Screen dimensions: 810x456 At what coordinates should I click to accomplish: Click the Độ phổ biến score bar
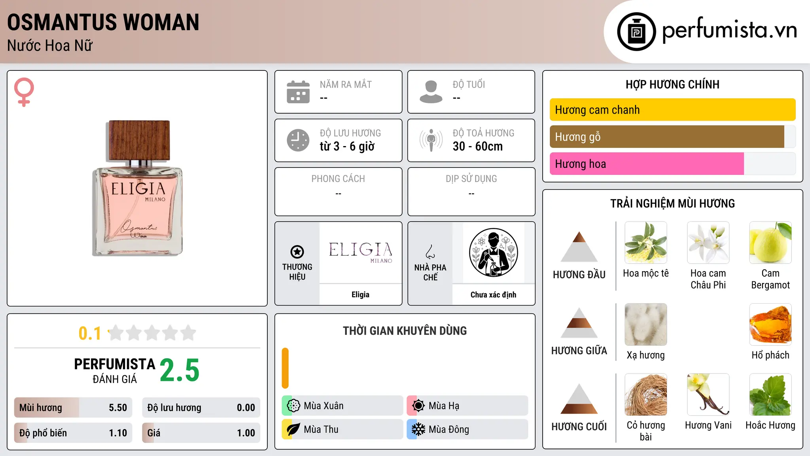(73, 433)
